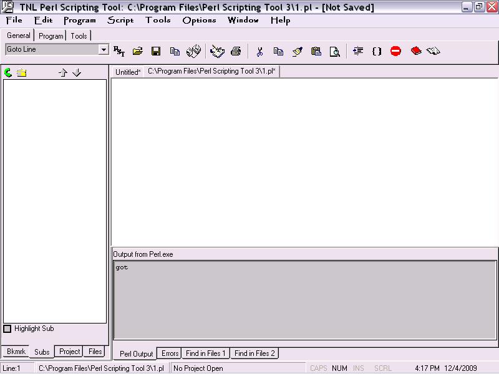Click the Perl output text box showing 'got'
Image resolution: width=499 pixels, height=374 pixels.
click(x=305, y=300)
